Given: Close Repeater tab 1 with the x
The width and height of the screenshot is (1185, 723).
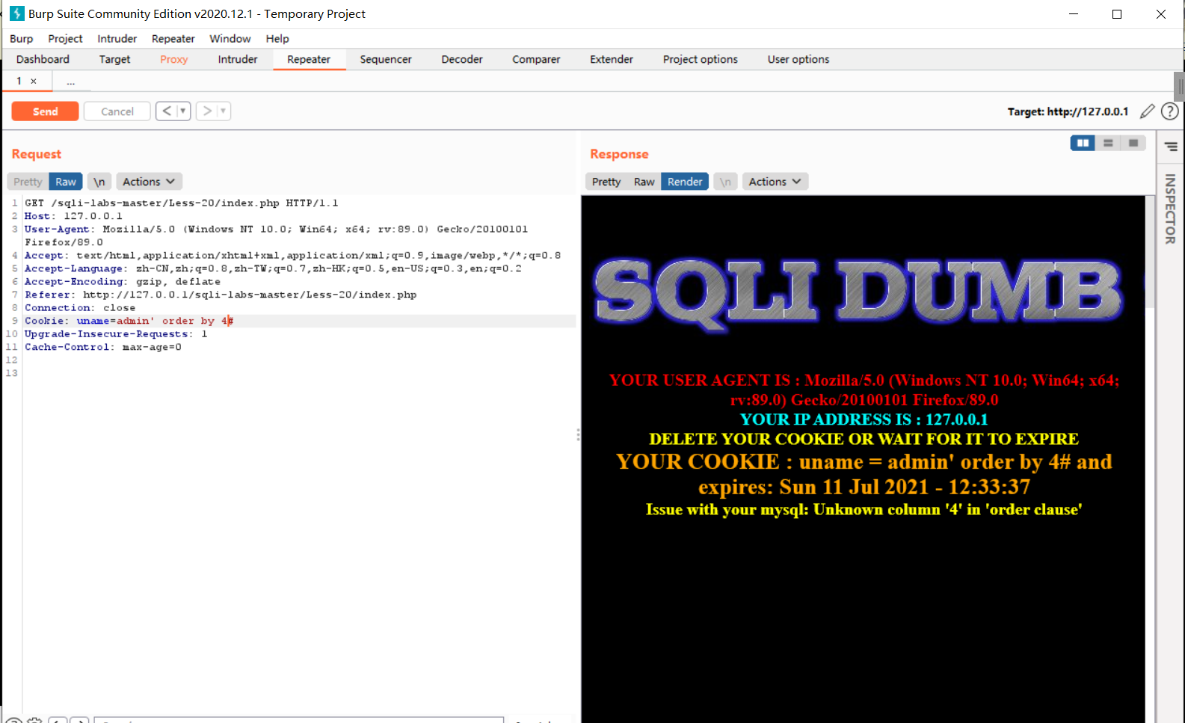Looking at the screenshot, I should (x=34, y=81).
